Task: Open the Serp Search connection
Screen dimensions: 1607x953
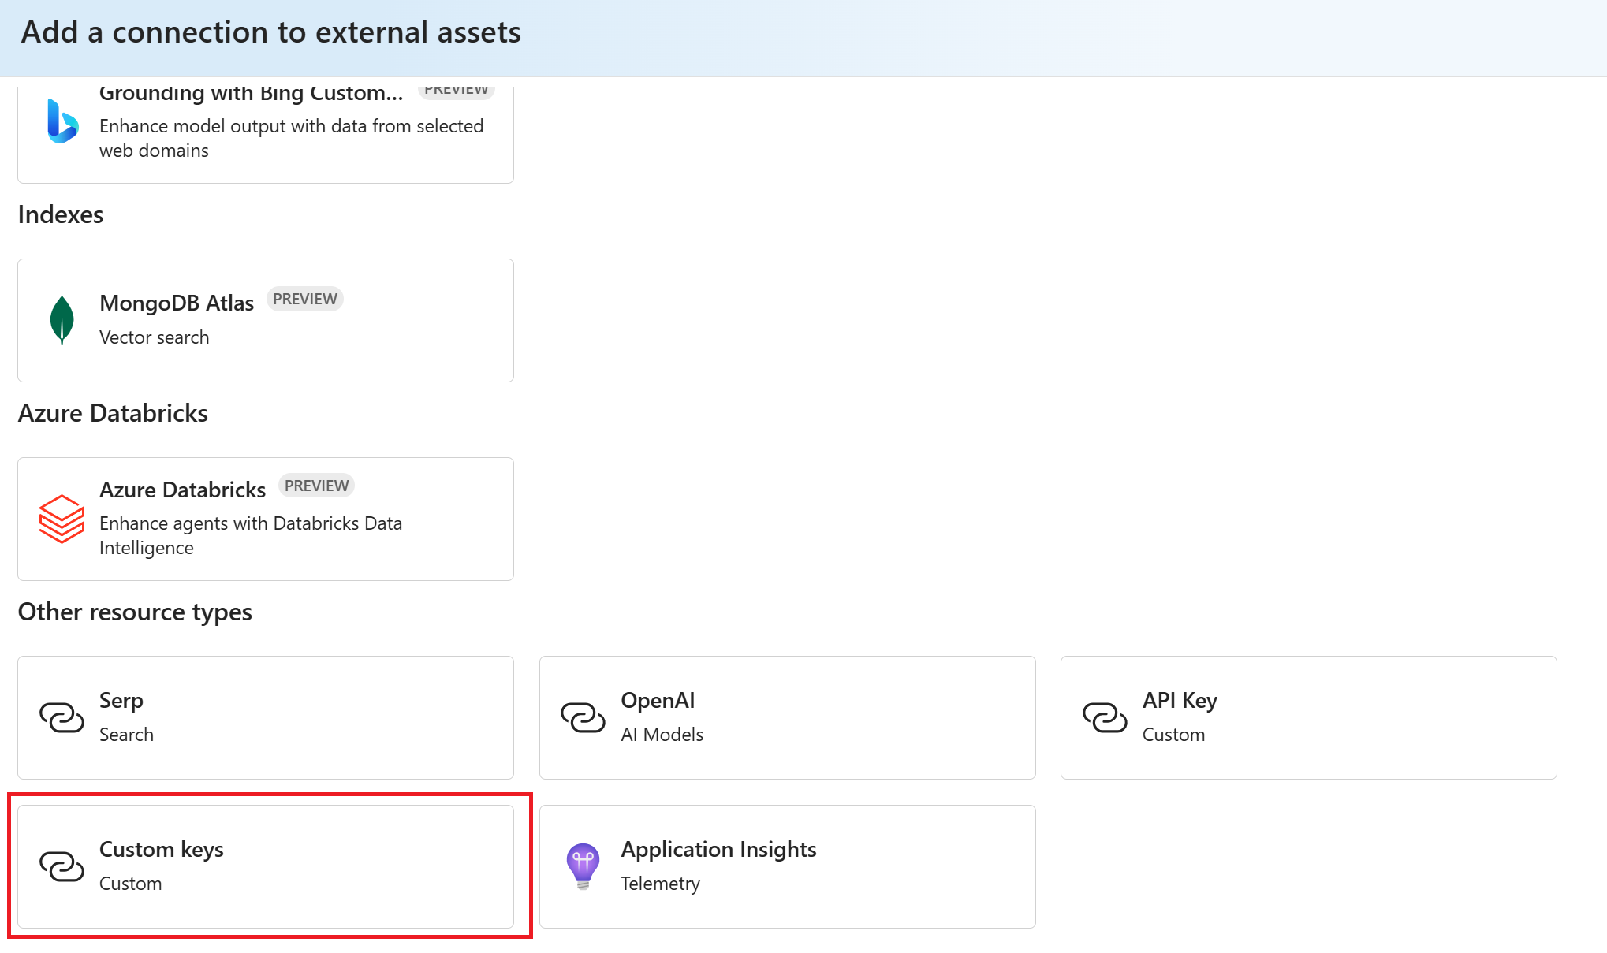Action: 265,717
